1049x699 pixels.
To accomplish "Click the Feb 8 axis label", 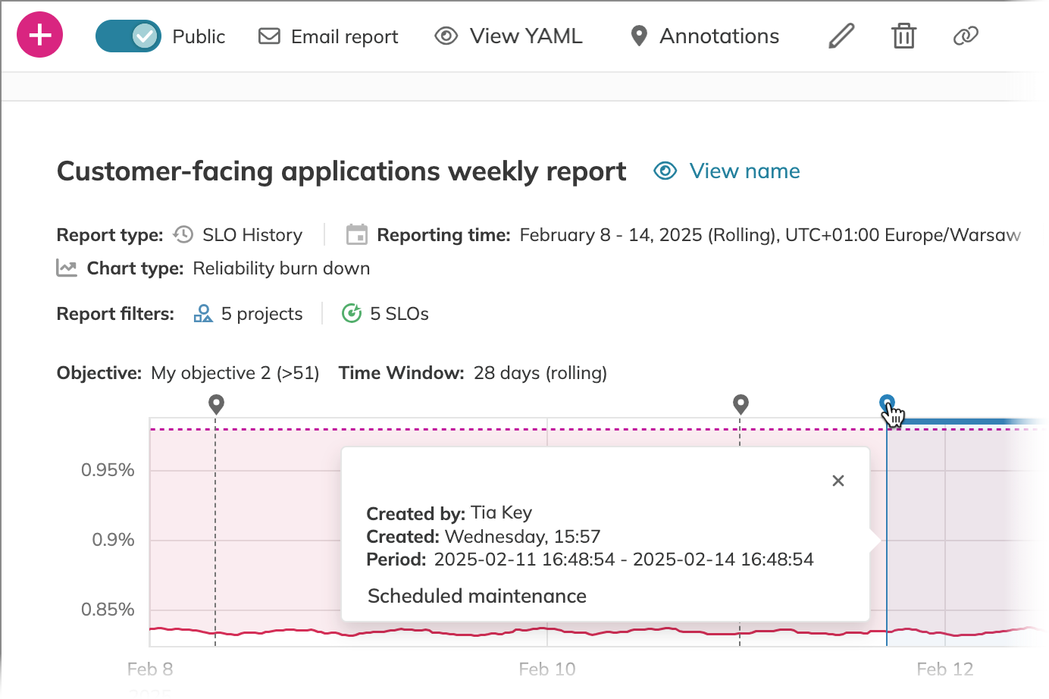I will (150, 669).
